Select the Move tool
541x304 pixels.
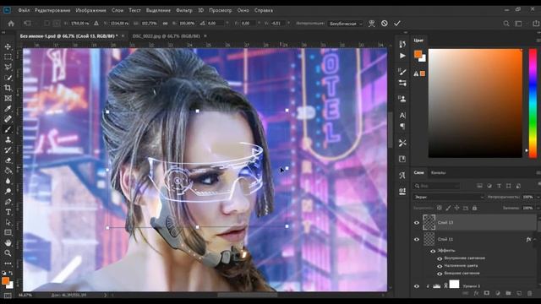pyautogui.click(x=8, y=46)
